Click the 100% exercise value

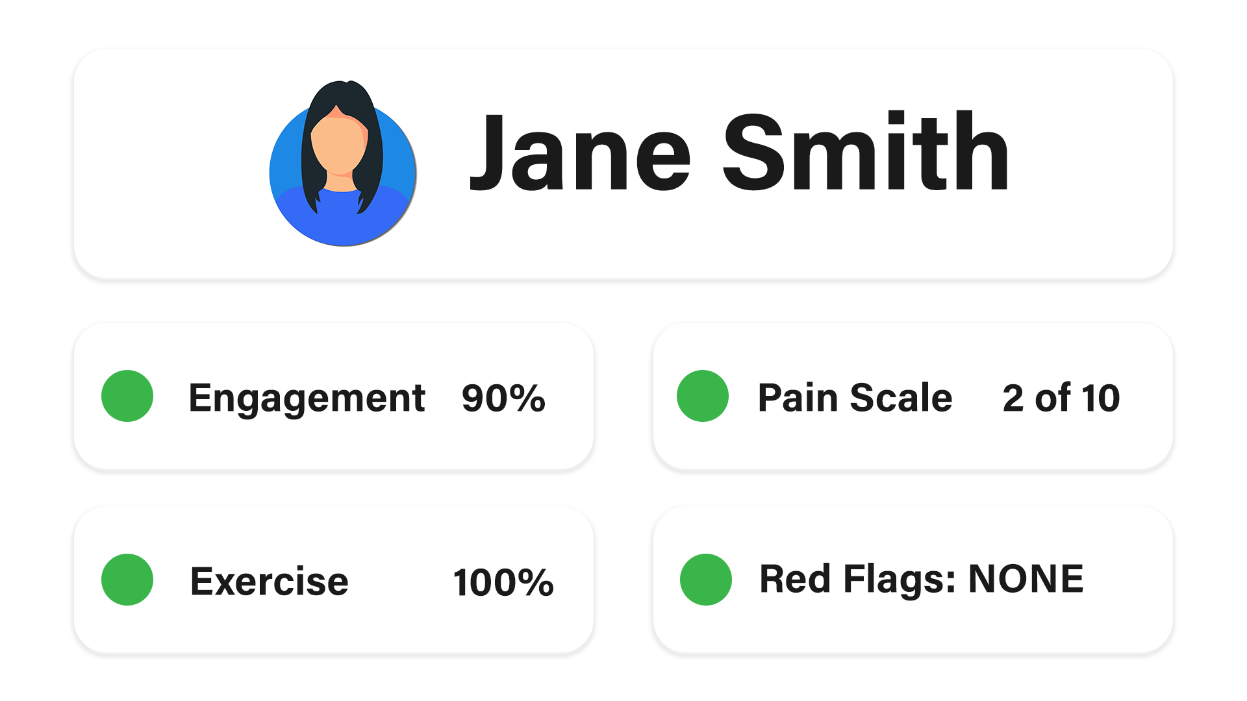(x=503, y=582)
